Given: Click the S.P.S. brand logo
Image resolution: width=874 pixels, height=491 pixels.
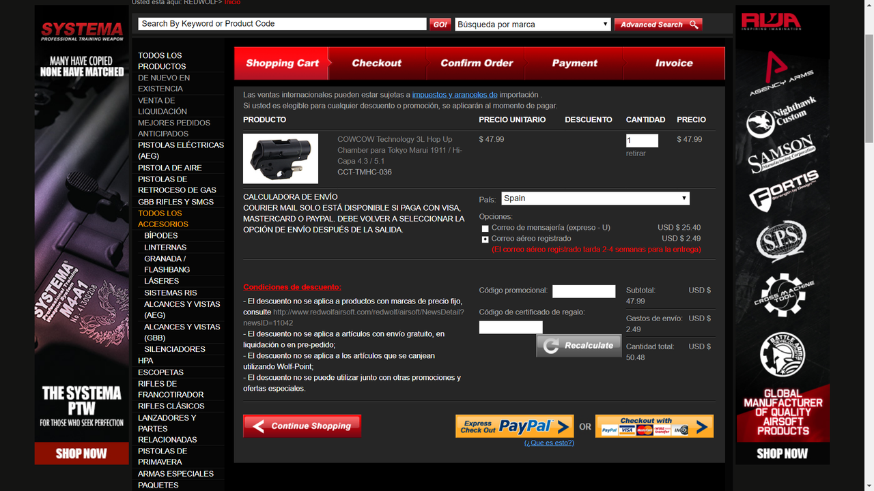Looking at the screenshot, I should pyautogui.click(x=782, y=241).
